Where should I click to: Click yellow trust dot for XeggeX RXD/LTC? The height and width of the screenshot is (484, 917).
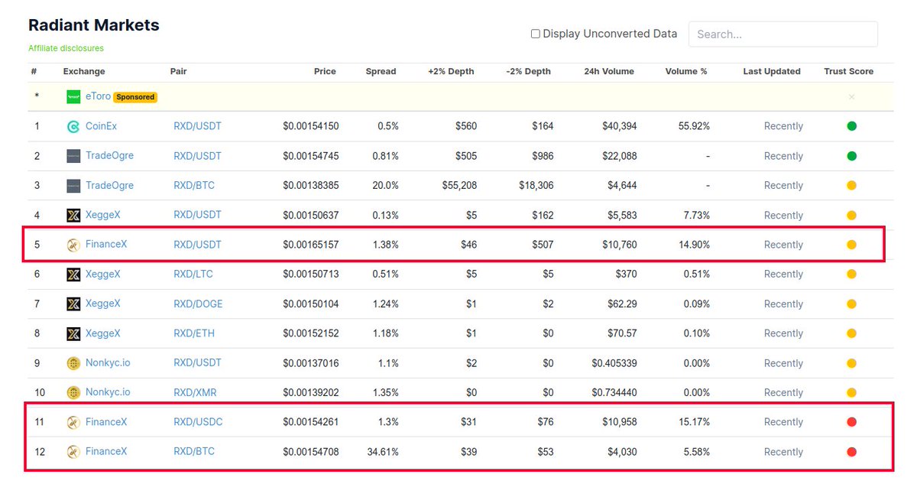coord(851,274)
